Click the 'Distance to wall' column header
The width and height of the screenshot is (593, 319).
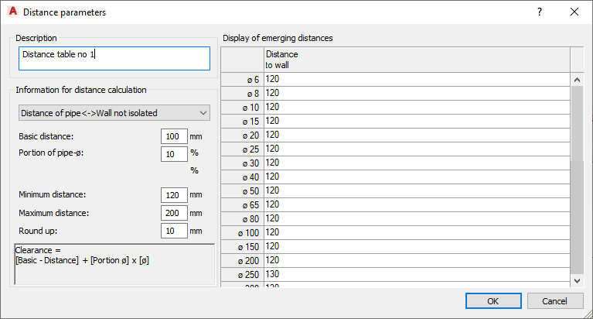point(417,60)
